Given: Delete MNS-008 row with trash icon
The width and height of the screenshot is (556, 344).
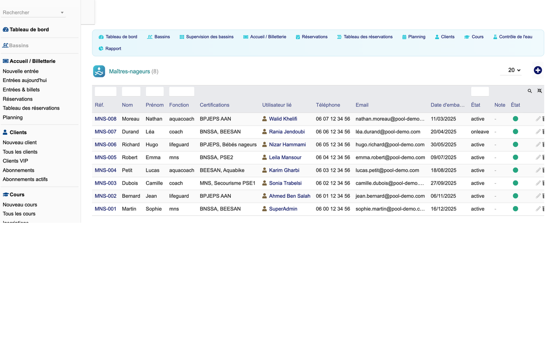Looking at the screenshot, I should click(543, 119).
